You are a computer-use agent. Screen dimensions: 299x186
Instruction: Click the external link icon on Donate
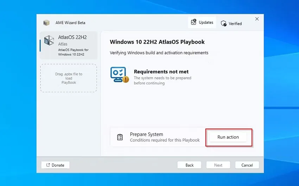click(48, 165)
